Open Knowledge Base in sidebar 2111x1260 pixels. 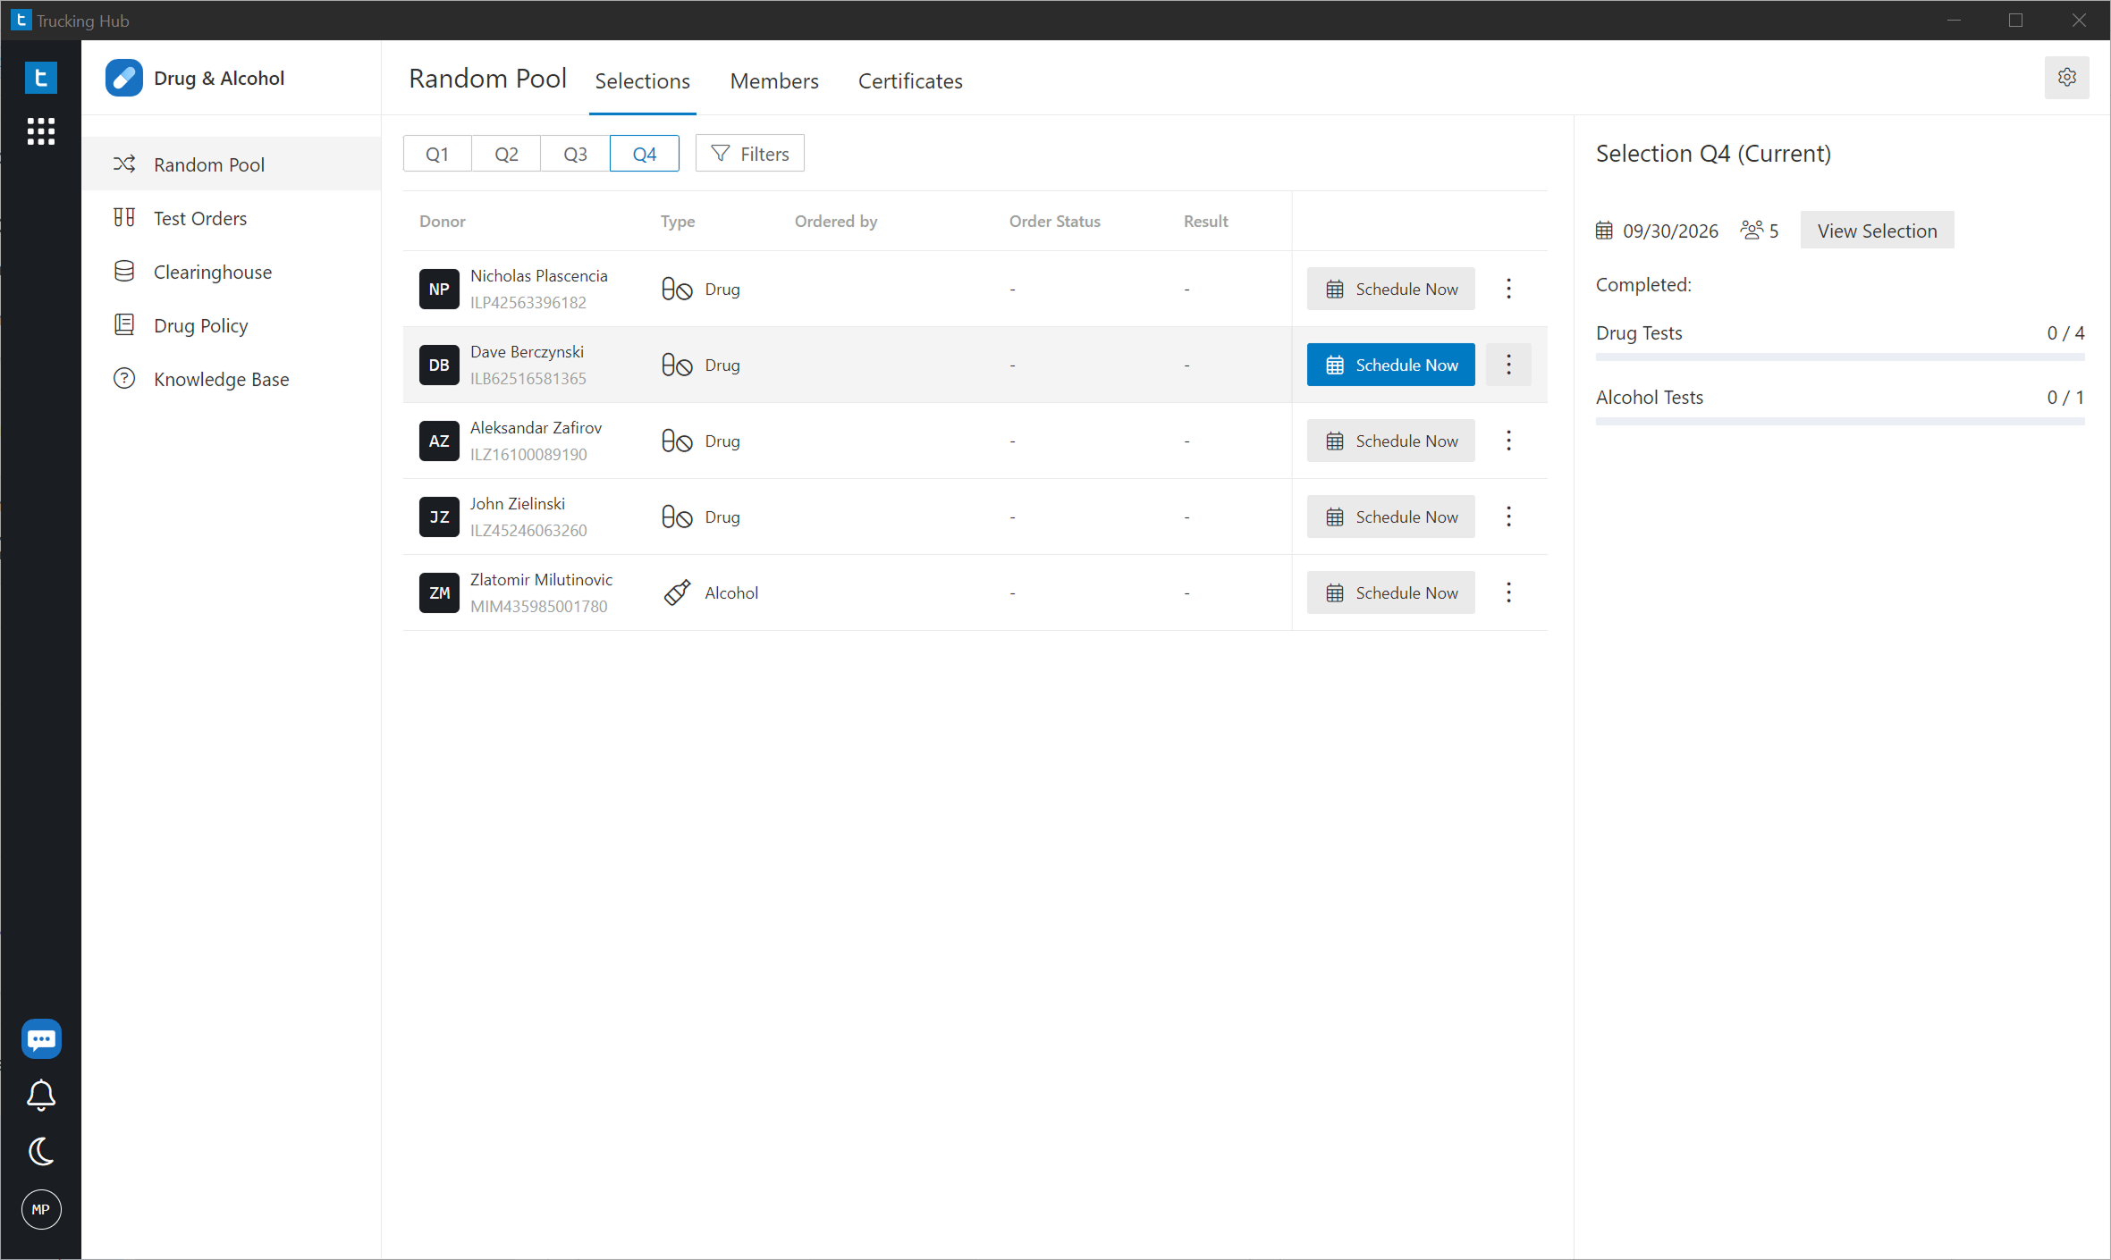[231, 379]
